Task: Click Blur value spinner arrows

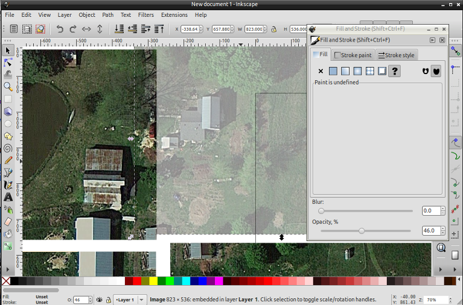Action: click(442, 210)
